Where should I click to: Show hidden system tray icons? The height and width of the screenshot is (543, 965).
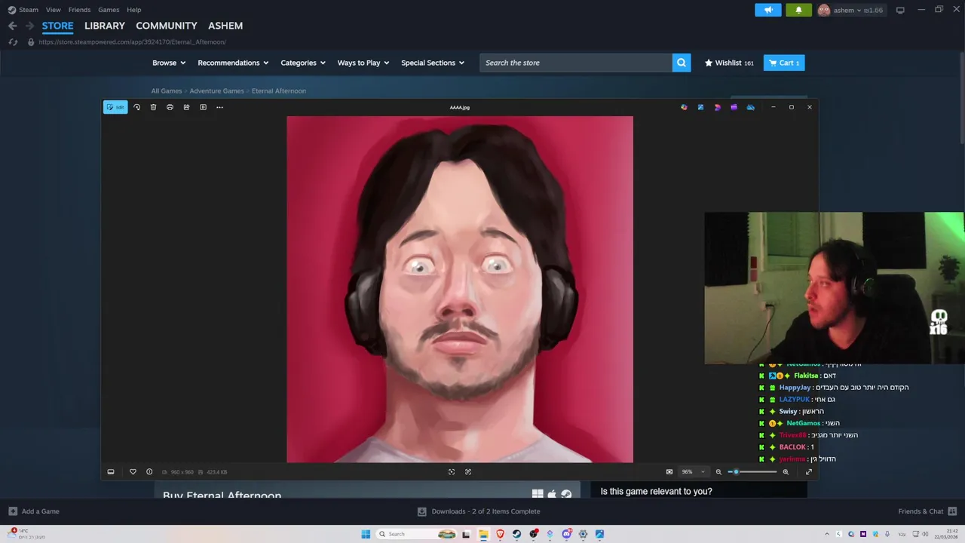tap(826, 534)
